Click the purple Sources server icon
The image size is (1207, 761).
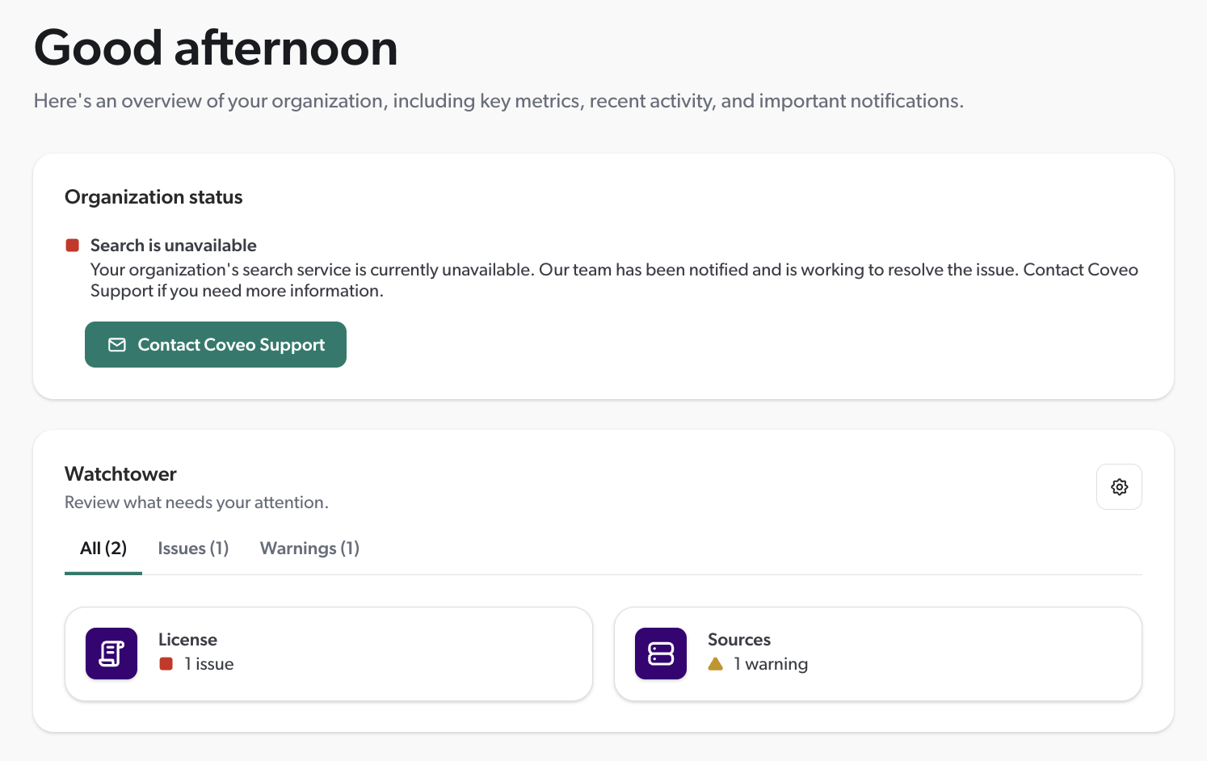pyautogui.click(x=661, y=654)
